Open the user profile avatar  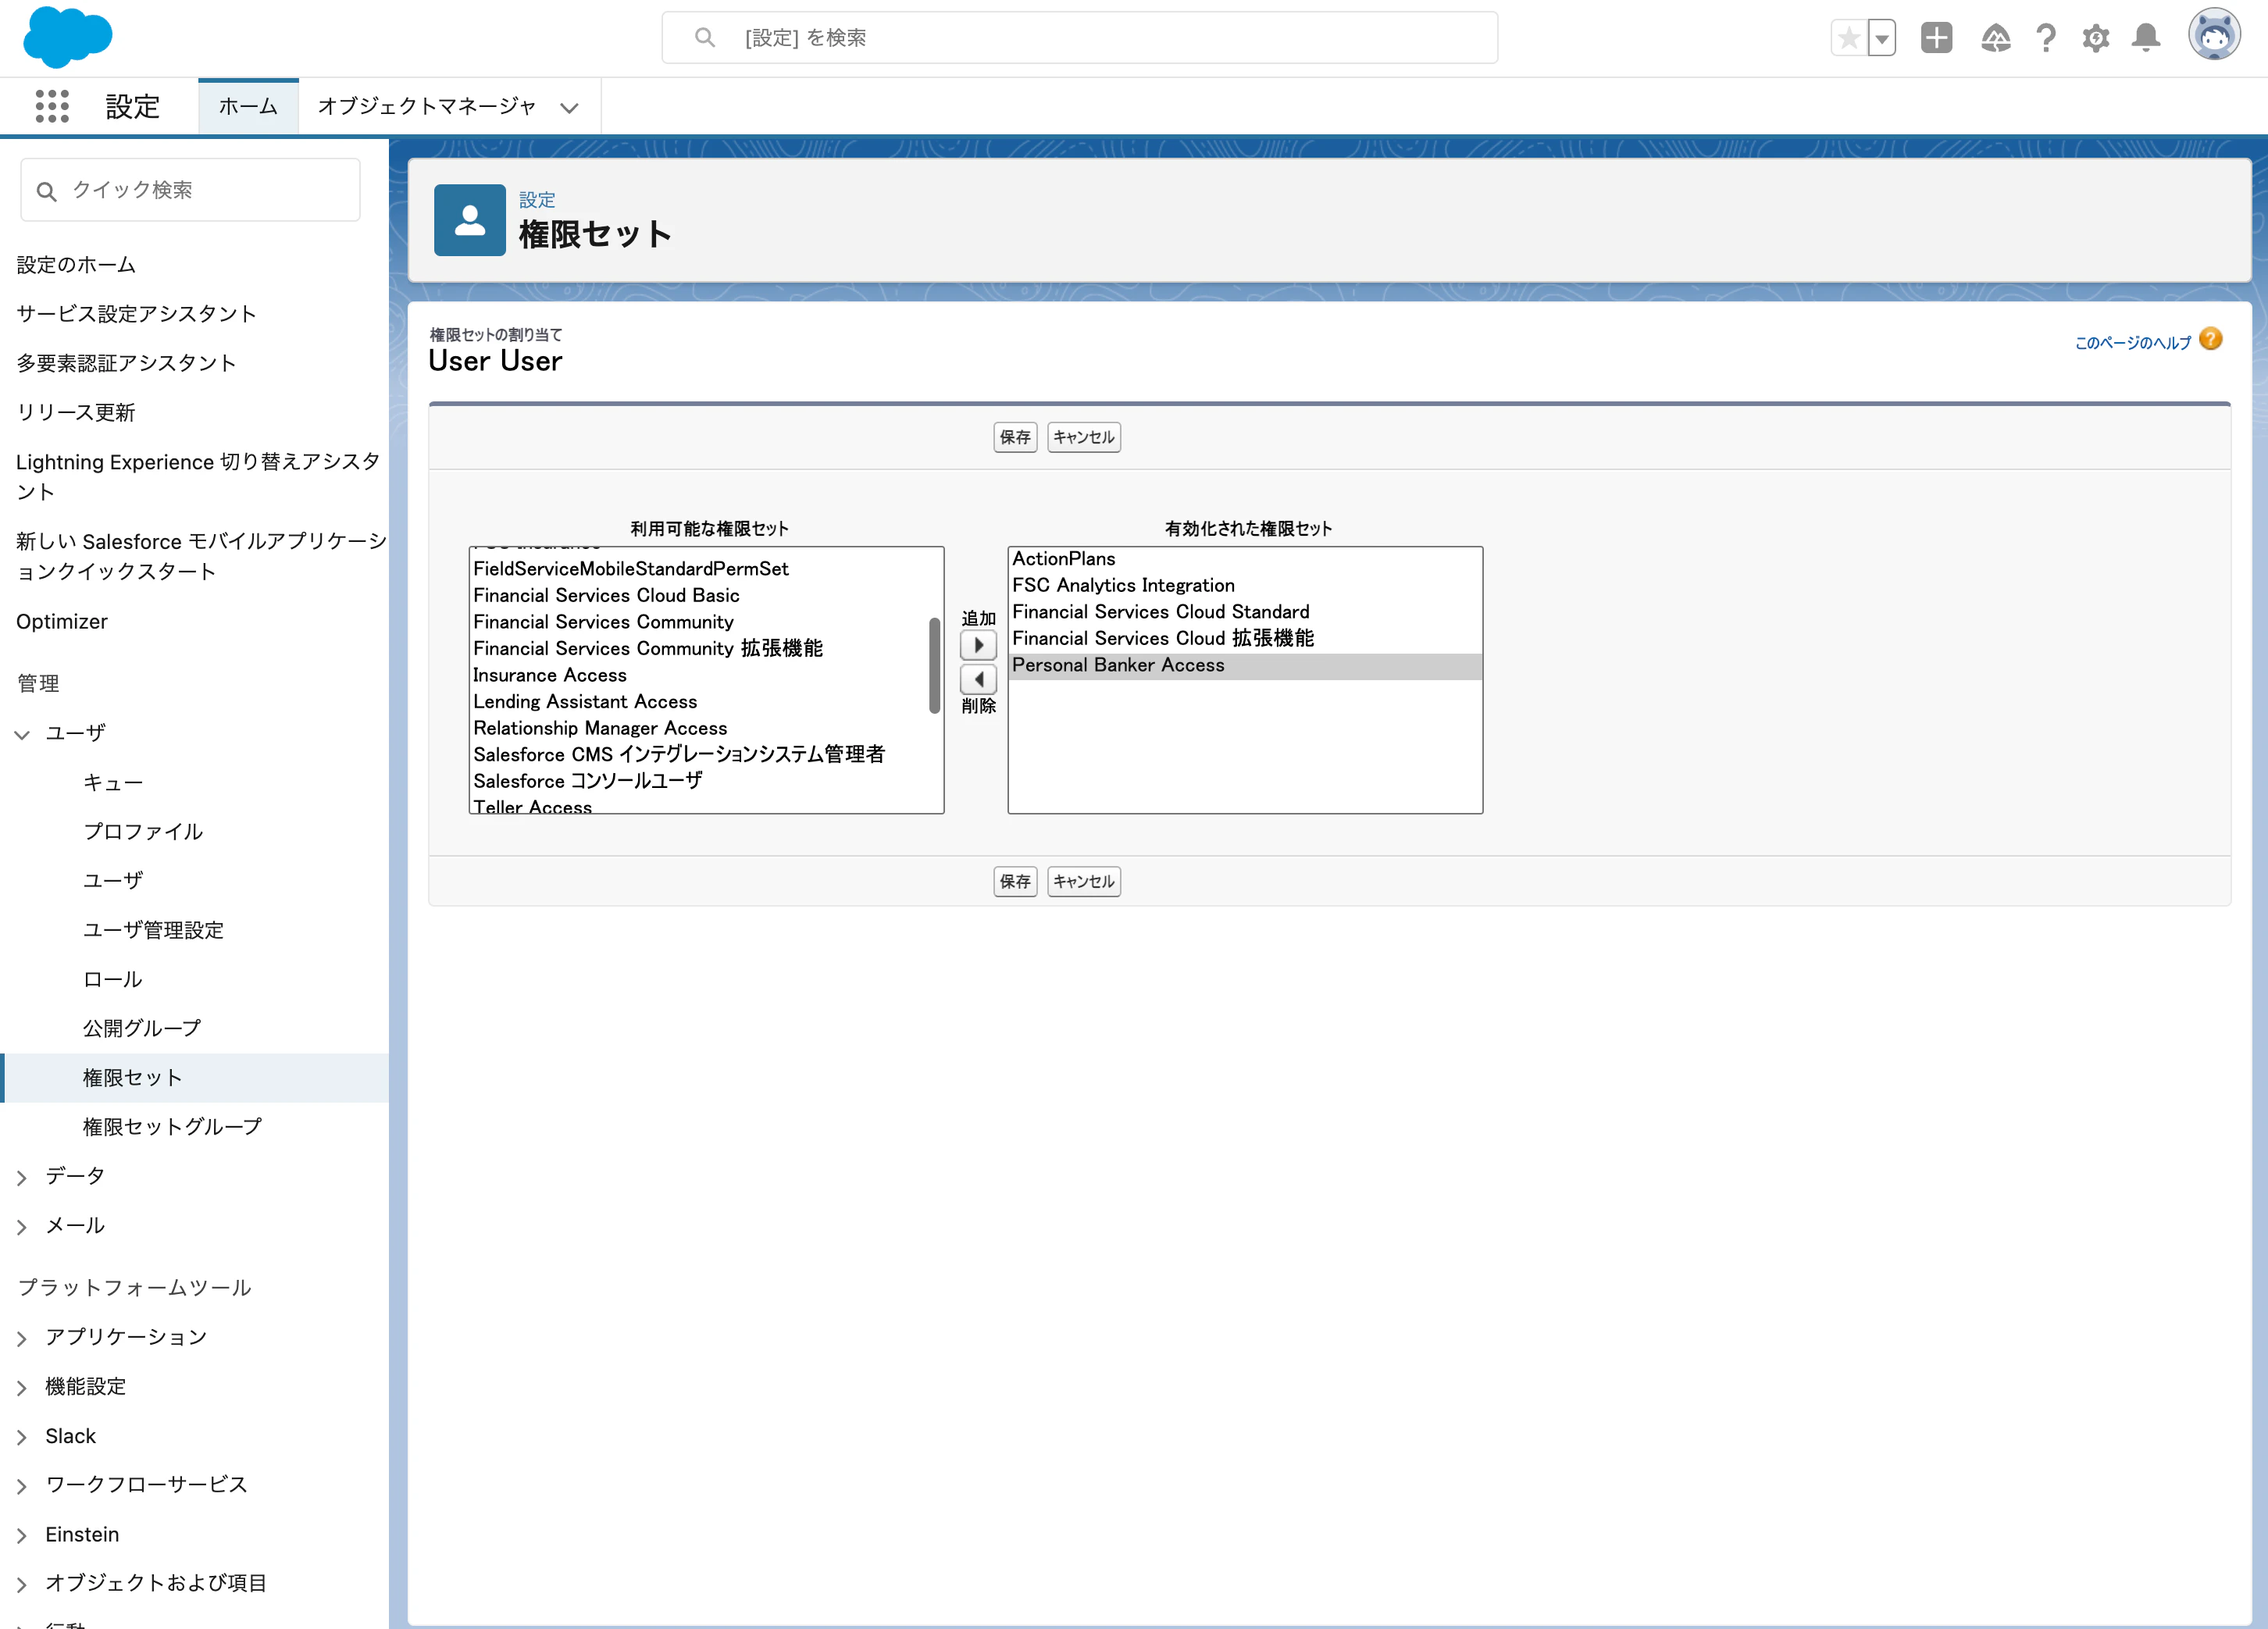[2214, 36]
